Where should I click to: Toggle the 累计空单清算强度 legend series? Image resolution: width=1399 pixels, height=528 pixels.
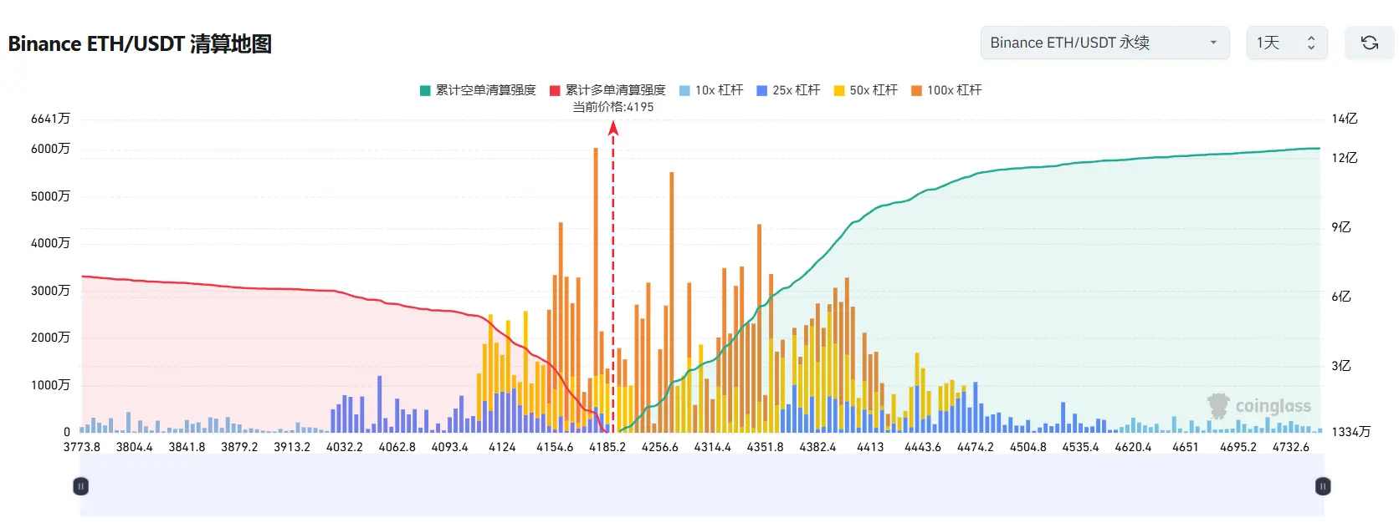tap(478, 90)
